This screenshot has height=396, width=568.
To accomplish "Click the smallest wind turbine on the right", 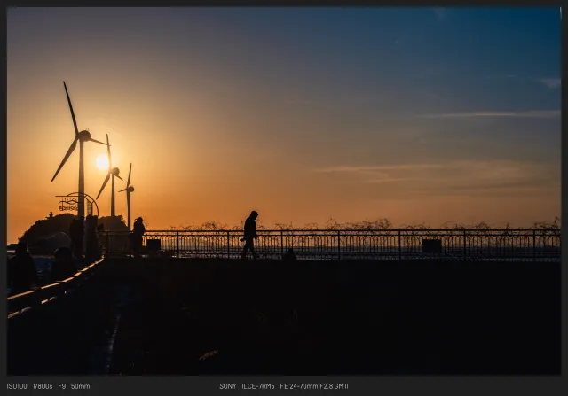I will pos(129,189).
